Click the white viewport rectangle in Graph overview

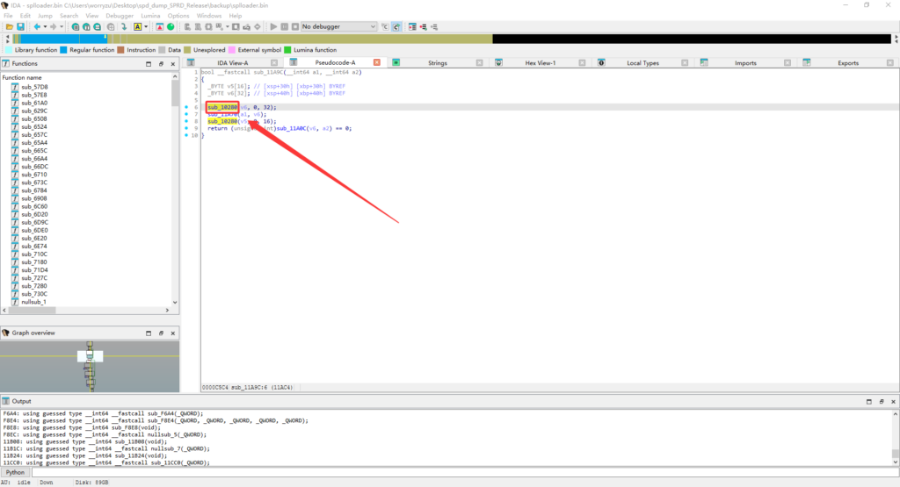[91, 356]
